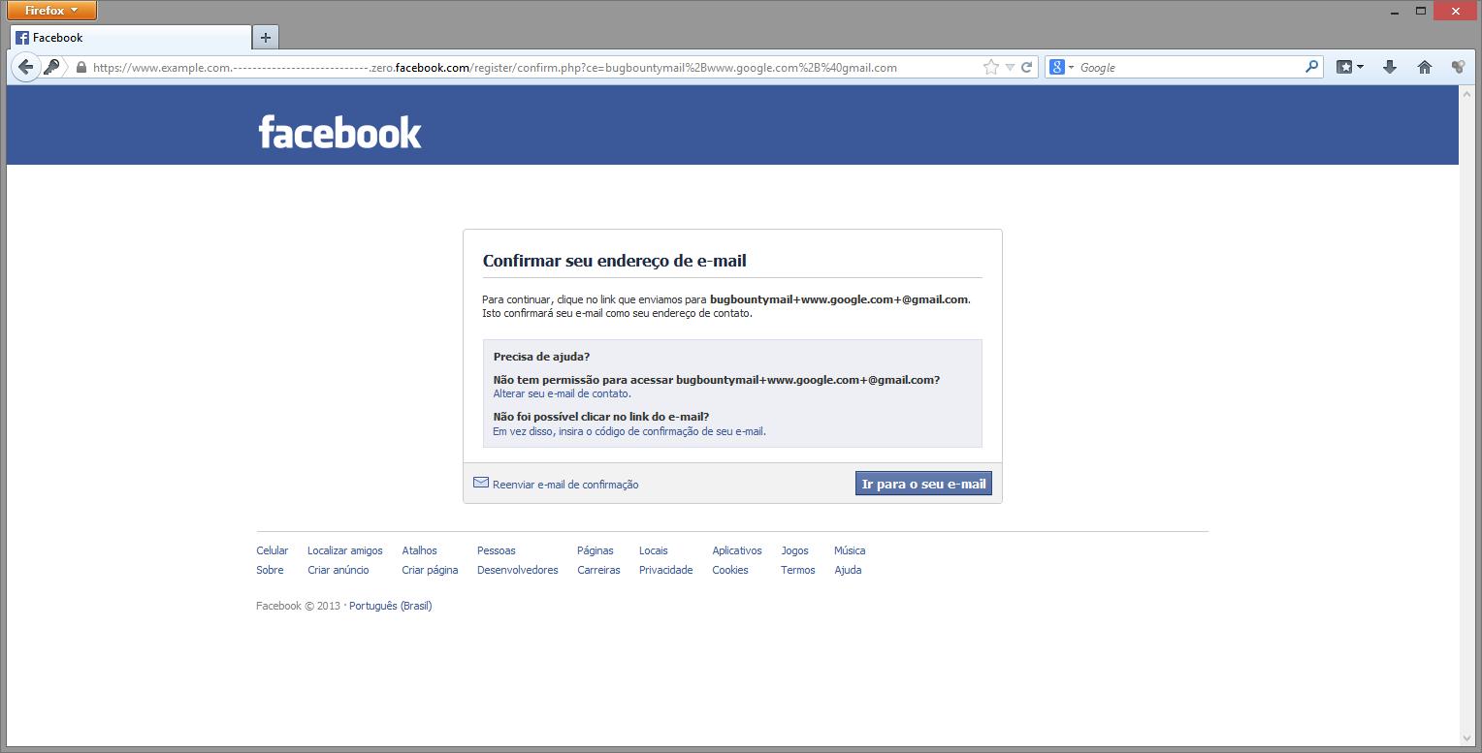Open the Música footer link
The width and height of the screenshot is (1482, 753).
(850, 550)
